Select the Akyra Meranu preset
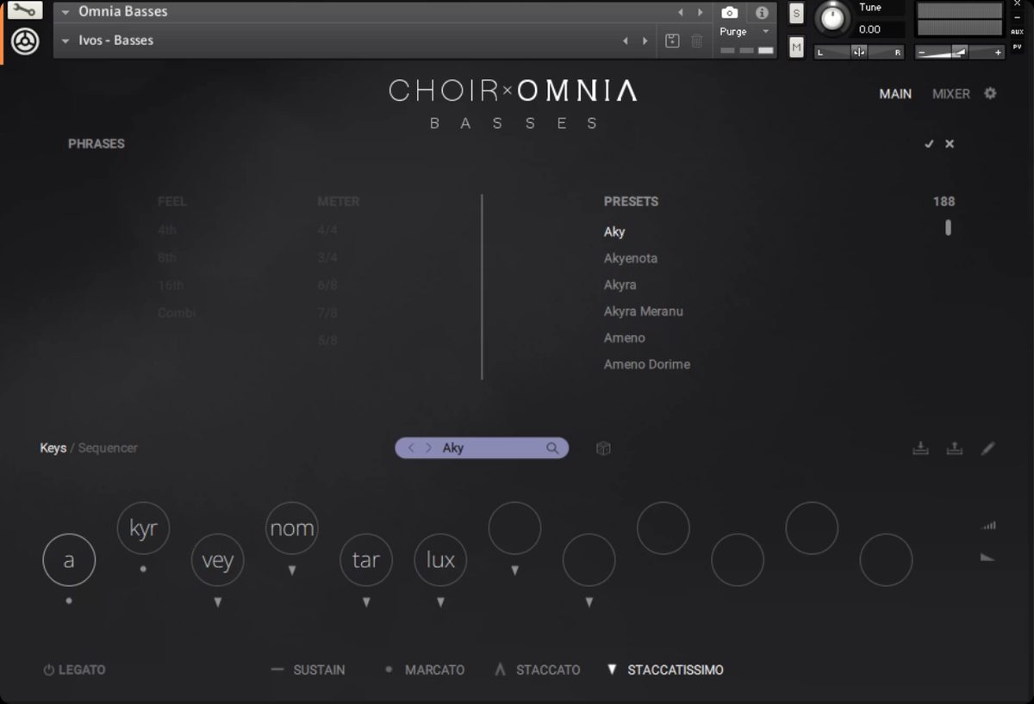The height and width of the screenshot is (704, 1034). pos(644,312)
